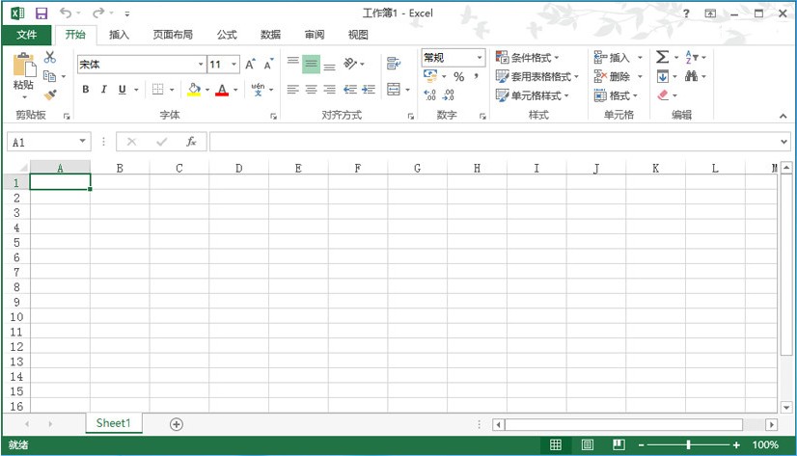
Task: Click the Cut scissors icon
Action: click(50, 58)
